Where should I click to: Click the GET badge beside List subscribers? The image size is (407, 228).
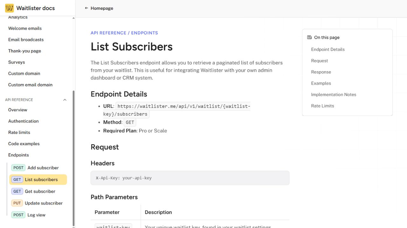17,179
